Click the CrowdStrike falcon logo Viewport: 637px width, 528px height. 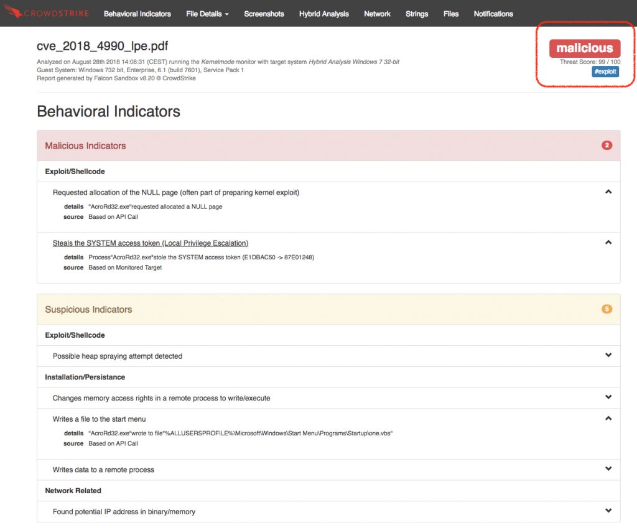(x=46, y=12)
